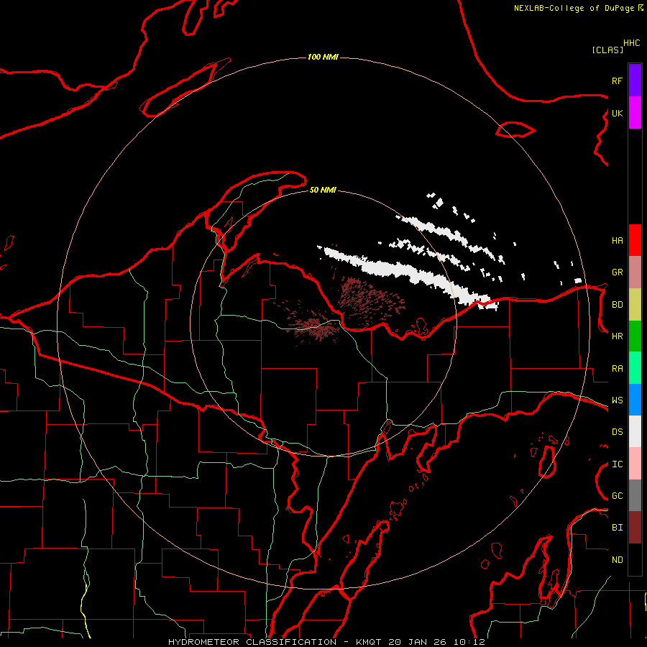Click the RA legend label
The image size is (647, 647).
click(617, 369)
